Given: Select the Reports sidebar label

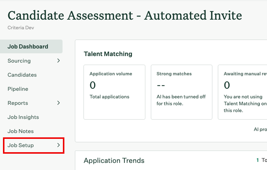Looking at the screenshot, I should tap(18, 103).
